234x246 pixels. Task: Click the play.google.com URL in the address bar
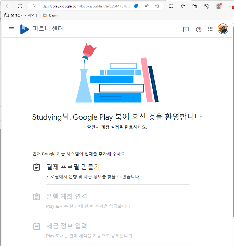(85, 6)
